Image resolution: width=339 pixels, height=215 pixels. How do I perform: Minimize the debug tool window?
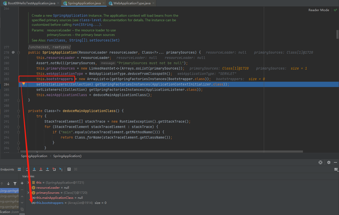click(x=336, y=162)
